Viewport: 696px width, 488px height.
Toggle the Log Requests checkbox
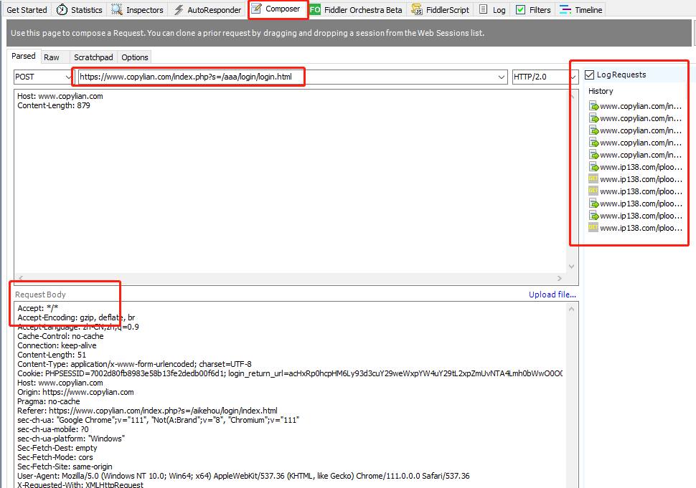pyautogui.click(x=590, y=75)
